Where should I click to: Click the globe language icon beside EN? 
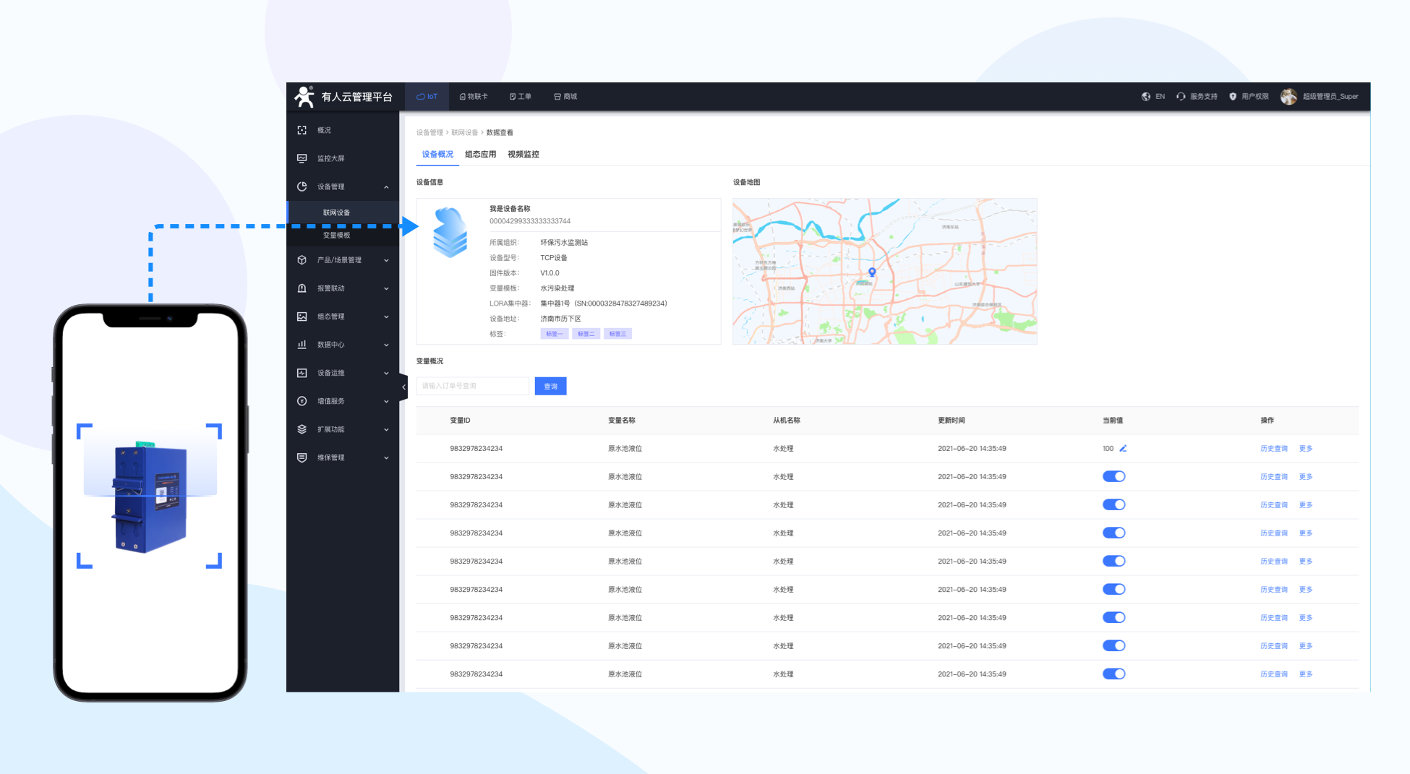click(x=1146, y=96)
